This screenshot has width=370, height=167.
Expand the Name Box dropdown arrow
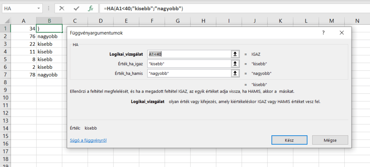39,9
